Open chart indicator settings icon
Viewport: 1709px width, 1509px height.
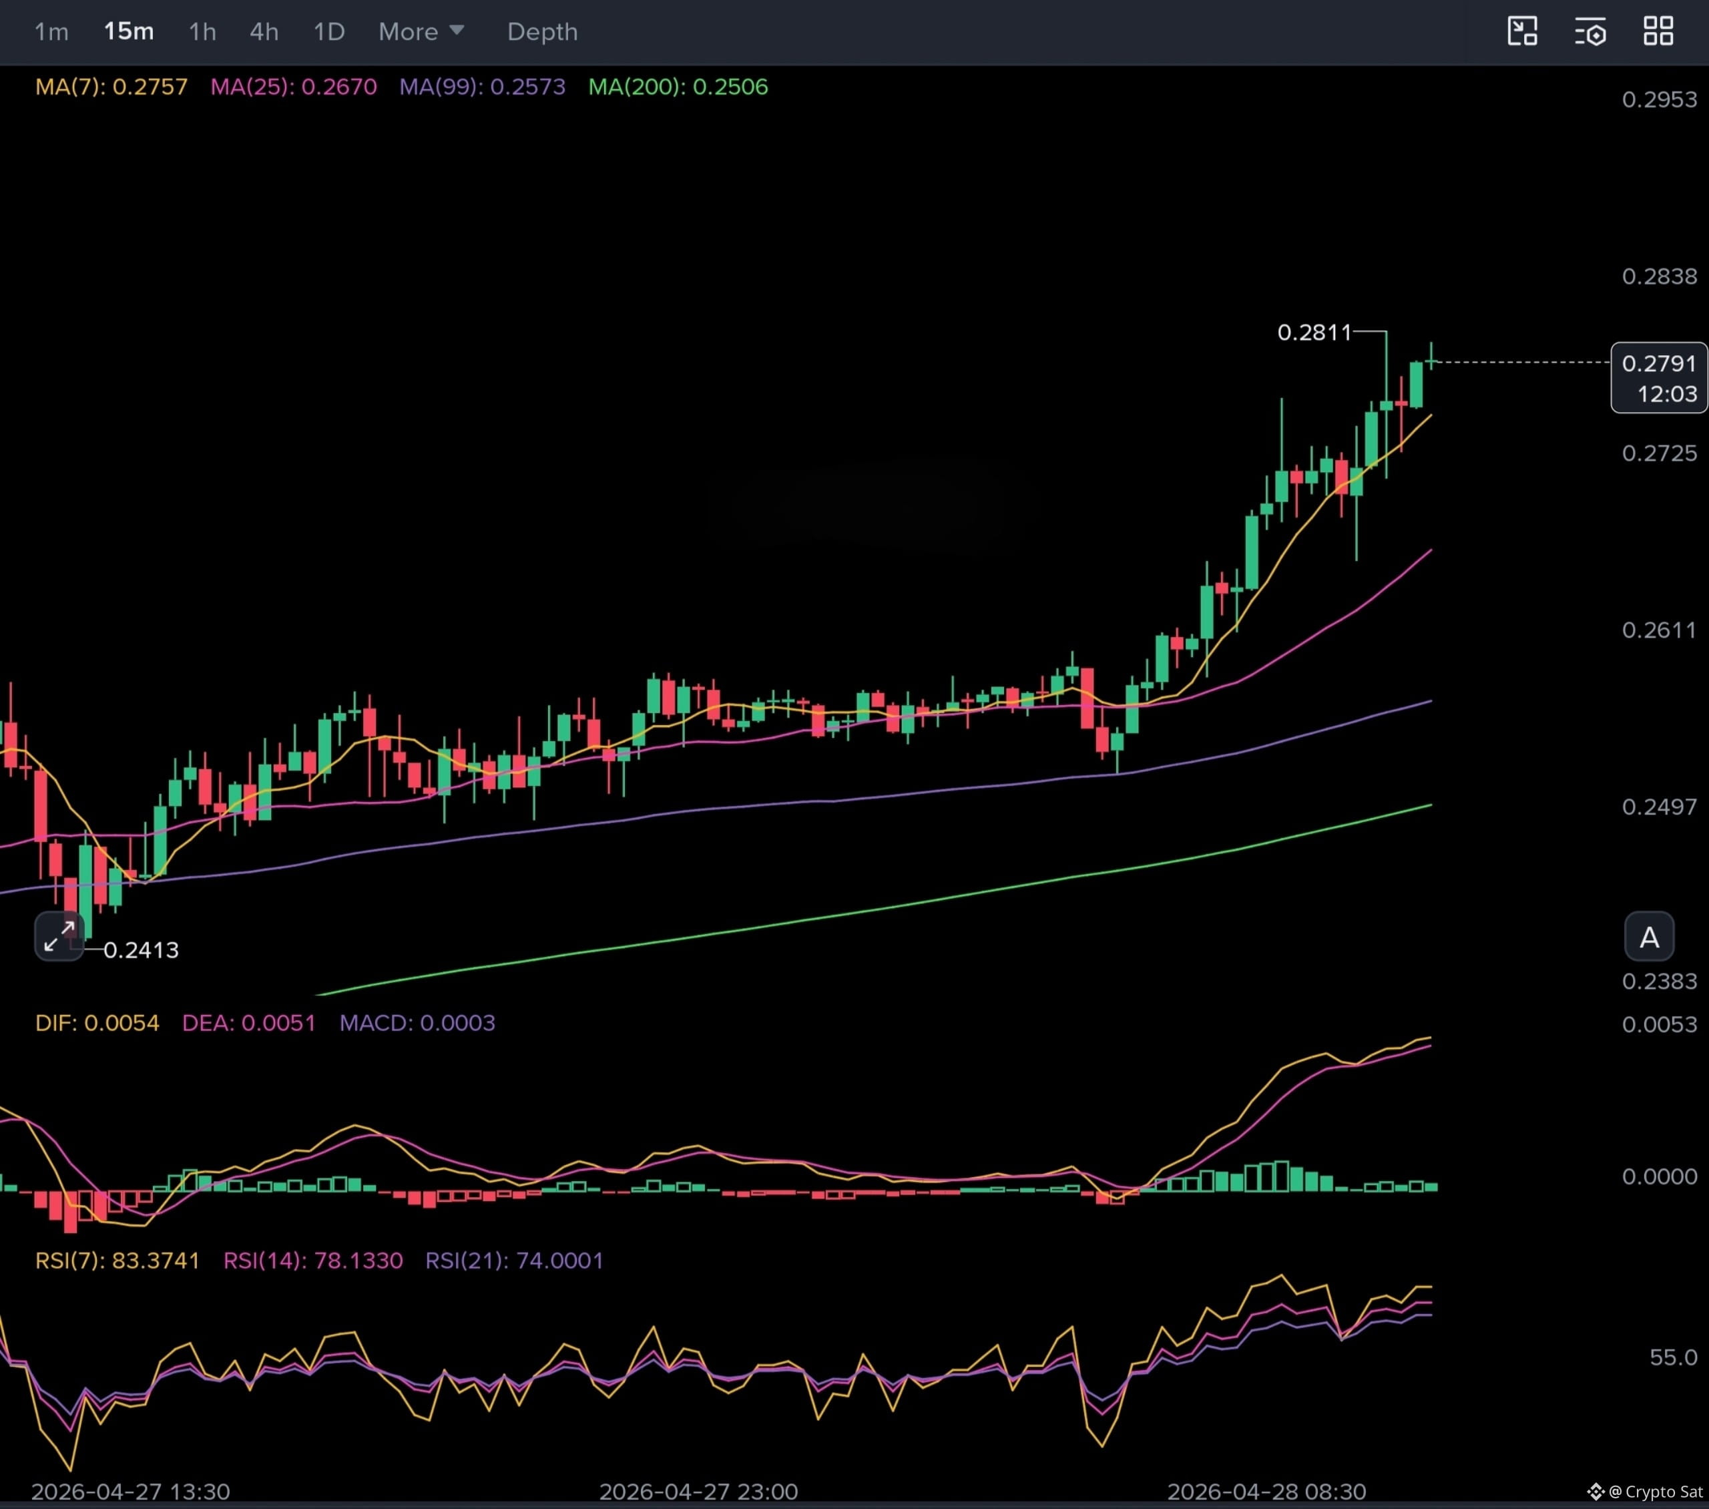[1590, 32]
